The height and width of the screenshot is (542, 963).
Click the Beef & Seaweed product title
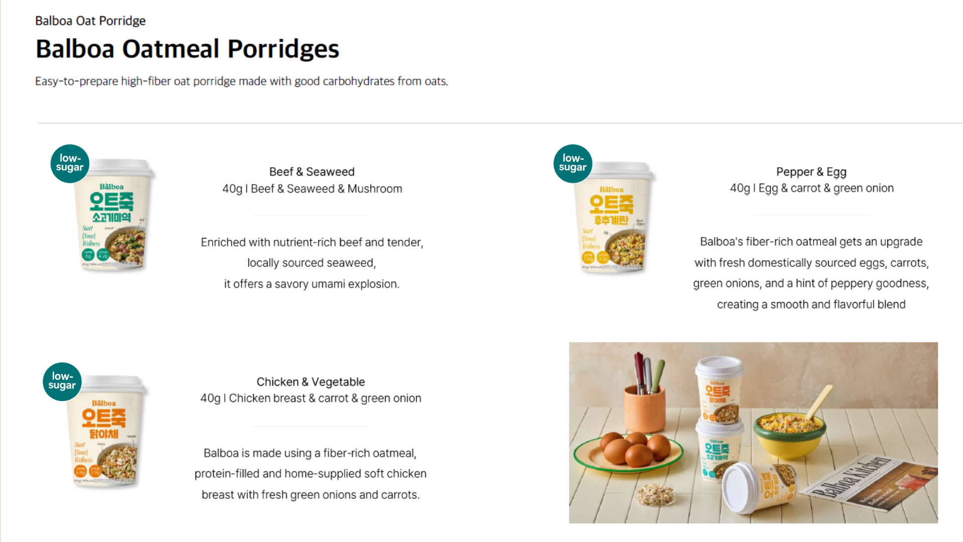click(x=312, y=172)
